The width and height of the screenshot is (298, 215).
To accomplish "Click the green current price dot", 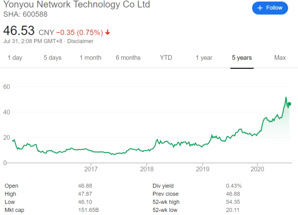I will pyautogui.click(x=289, y=104).
